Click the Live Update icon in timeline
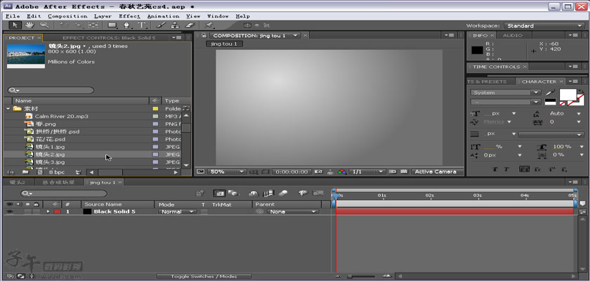This screenshot has height=281, width=590. pos(219,193)
